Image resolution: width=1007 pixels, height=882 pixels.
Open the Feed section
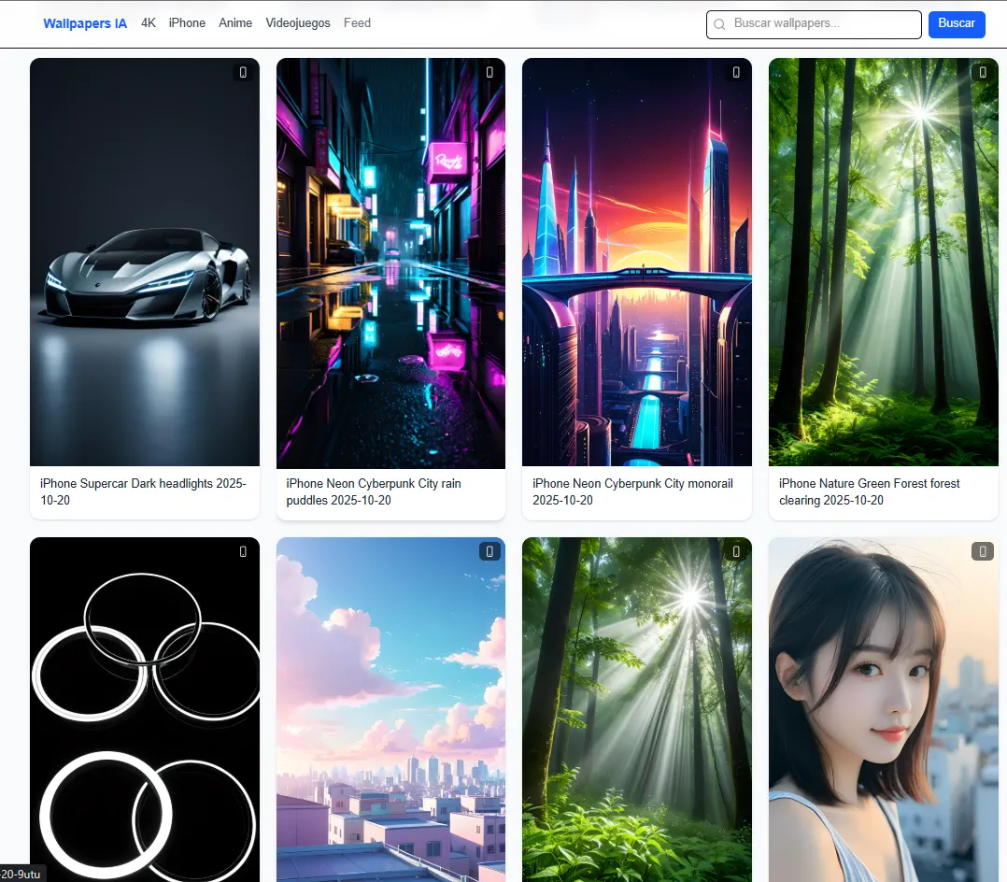click(x=357, y=22)
